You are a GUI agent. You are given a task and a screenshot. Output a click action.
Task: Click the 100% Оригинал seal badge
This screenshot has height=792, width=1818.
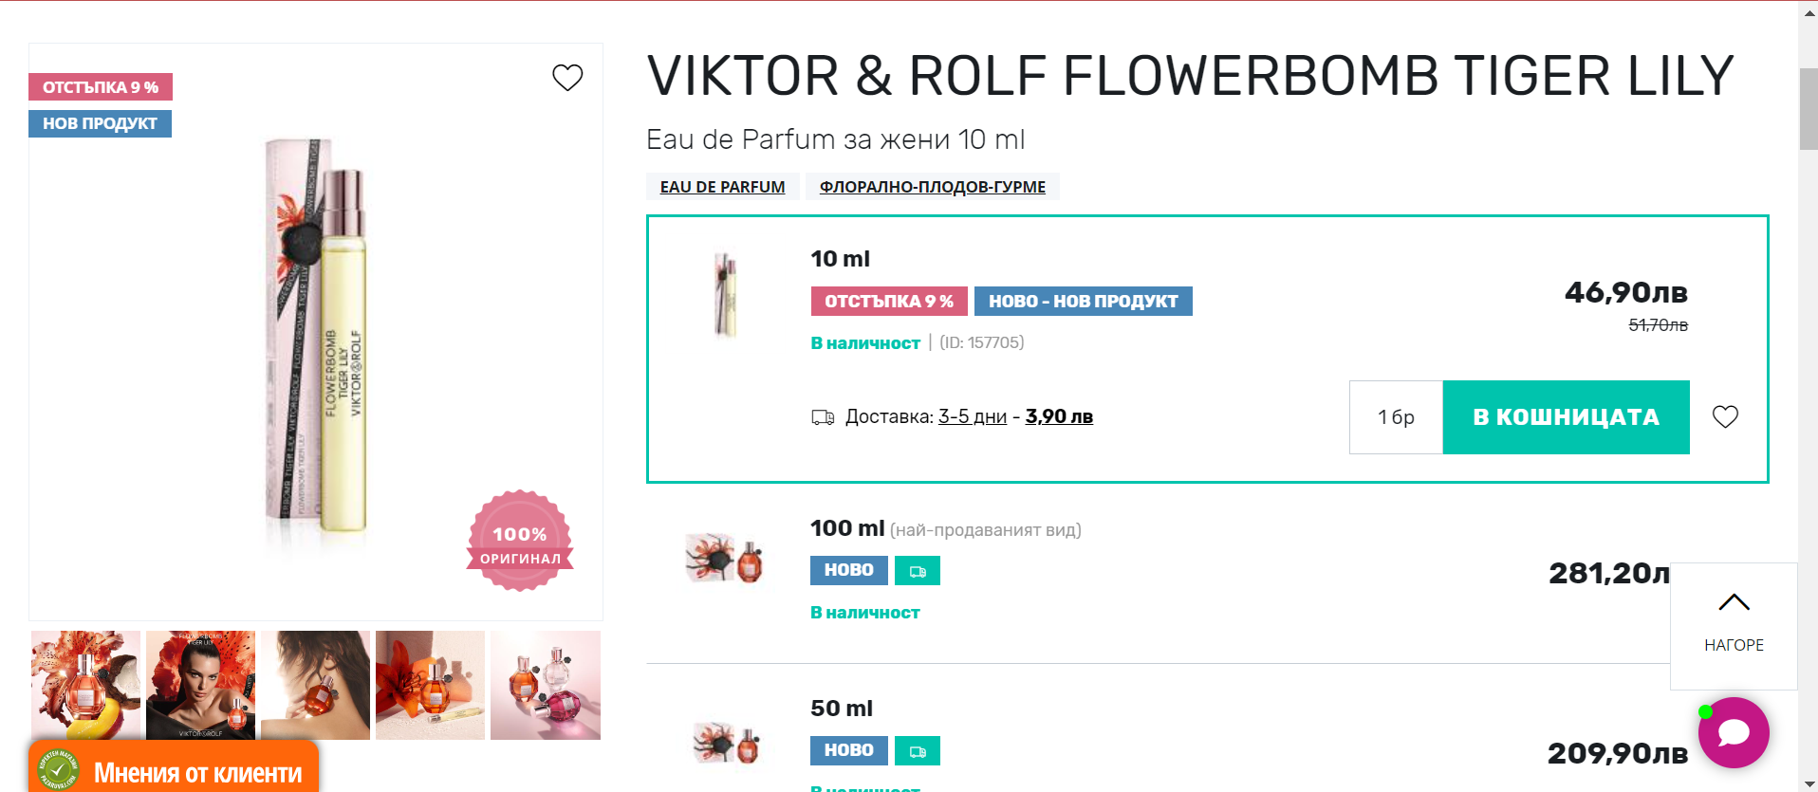pos(520,541)
